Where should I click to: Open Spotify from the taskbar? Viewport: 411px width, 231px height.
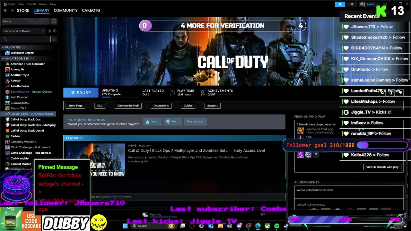276,226
